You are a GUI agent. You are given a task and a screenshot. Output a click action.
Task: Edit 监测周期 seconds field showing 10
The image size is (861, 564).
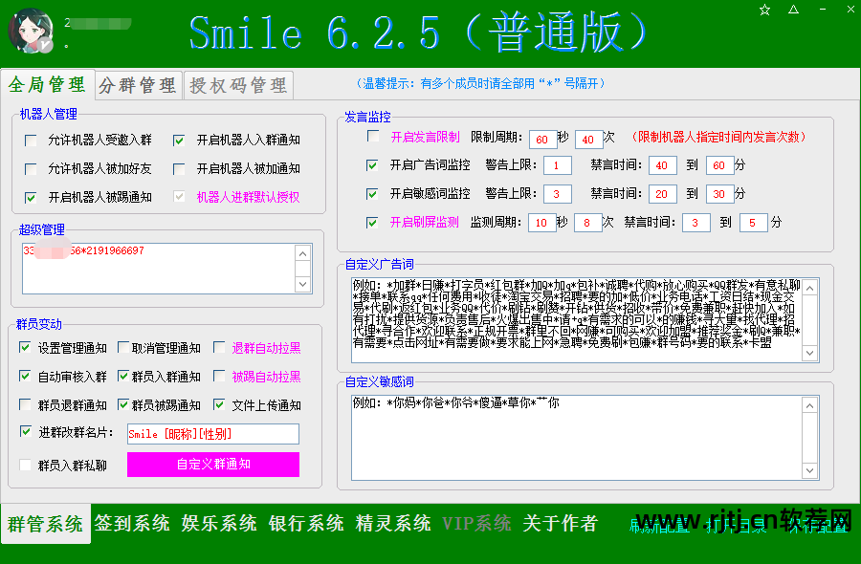coord(542,222)
